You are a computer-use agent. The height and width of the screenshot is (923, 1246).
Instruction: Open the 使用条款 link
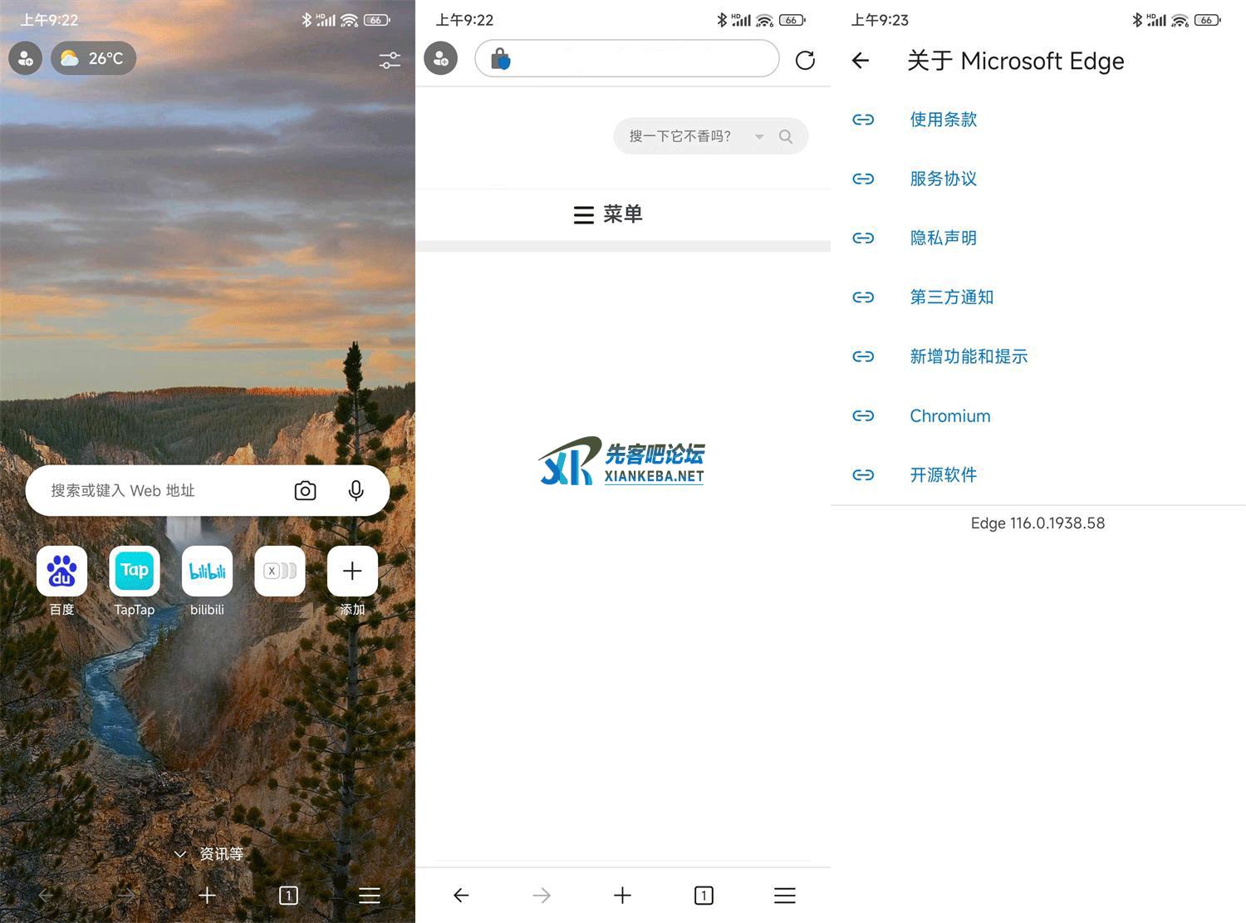tap(943, 120)
